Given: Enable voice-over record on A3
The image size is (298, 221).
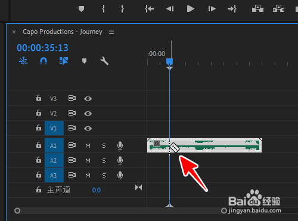Looking at the screenshot, I should (x=120, y=175).
